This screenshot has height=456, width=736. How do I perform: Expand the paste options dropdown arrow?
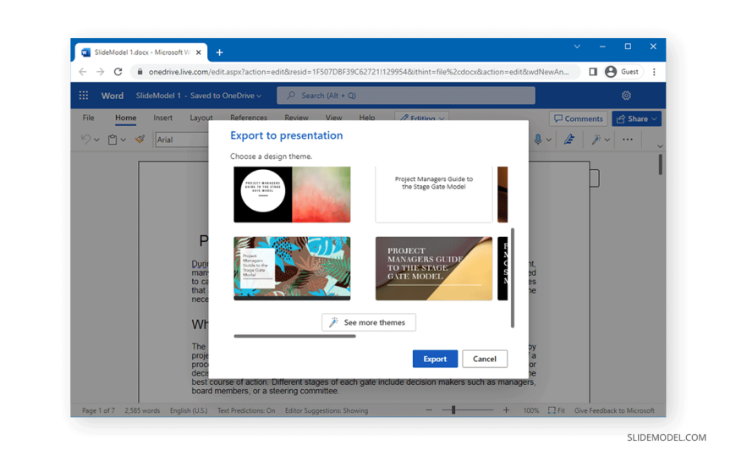coord(123,140)
